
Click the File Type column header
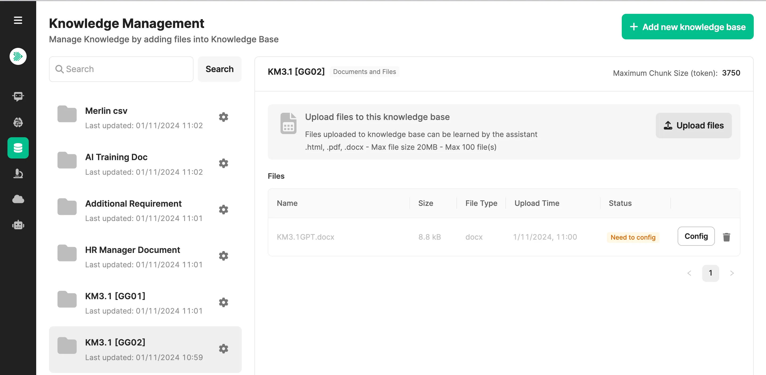point(481,203)
